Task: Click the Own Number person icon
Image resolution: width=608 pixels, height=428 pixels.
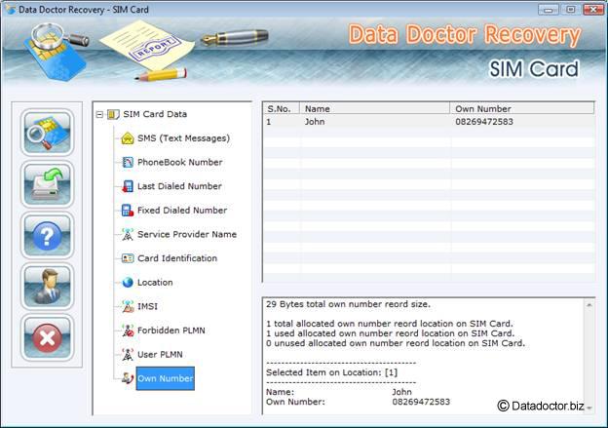Action: pos(128,378)
